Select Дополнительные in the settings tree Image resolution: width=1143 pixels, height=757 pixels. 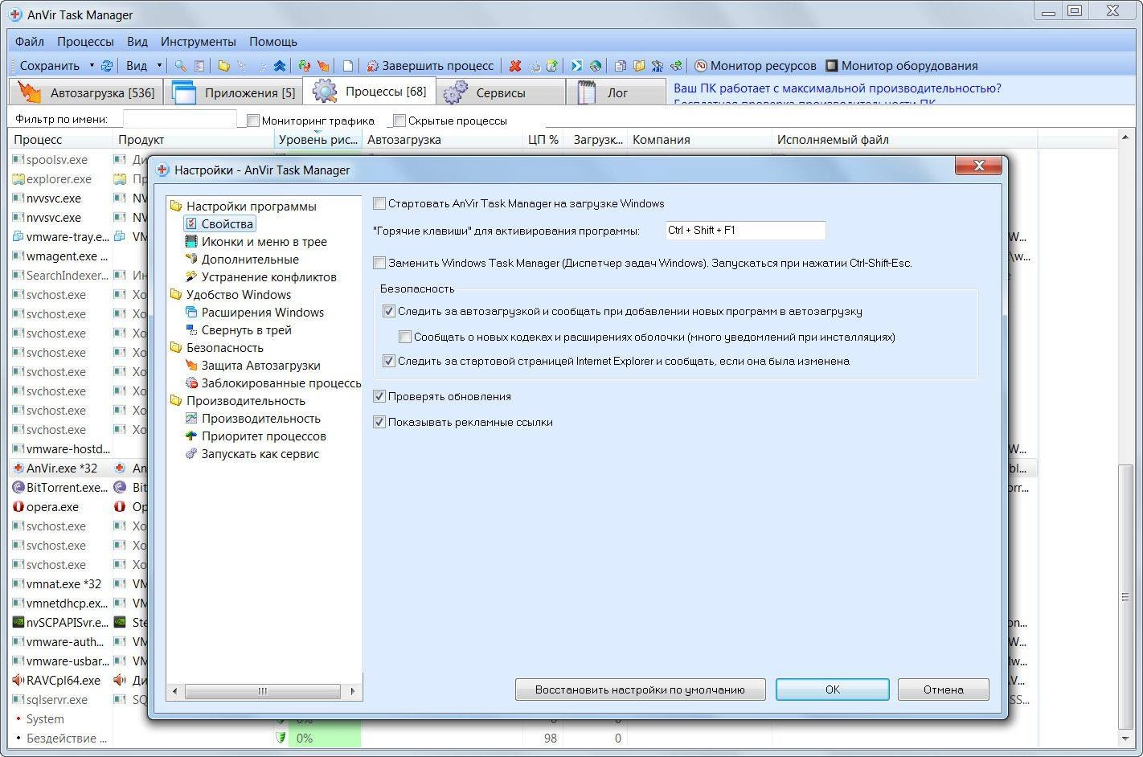[242, 260]
